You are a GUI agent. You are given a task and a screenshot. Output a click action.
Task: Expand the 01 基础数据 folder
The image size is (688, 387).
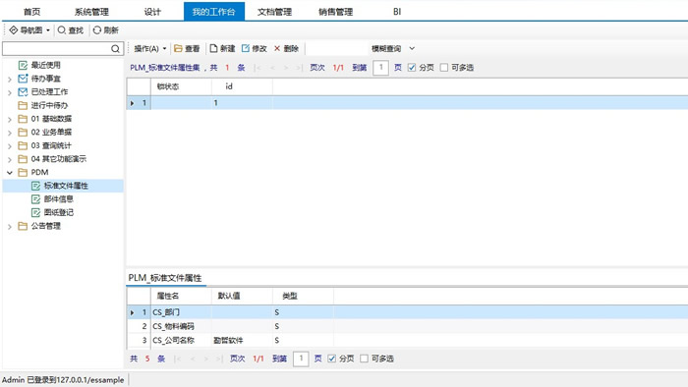(10, 119)
